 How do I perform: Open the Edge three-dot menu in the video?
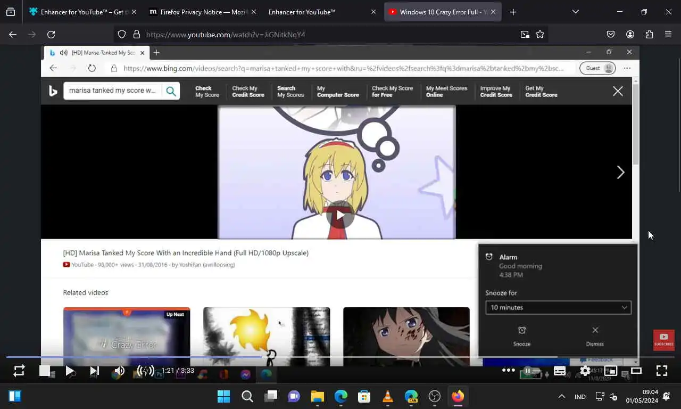click(x=627, y=68)
